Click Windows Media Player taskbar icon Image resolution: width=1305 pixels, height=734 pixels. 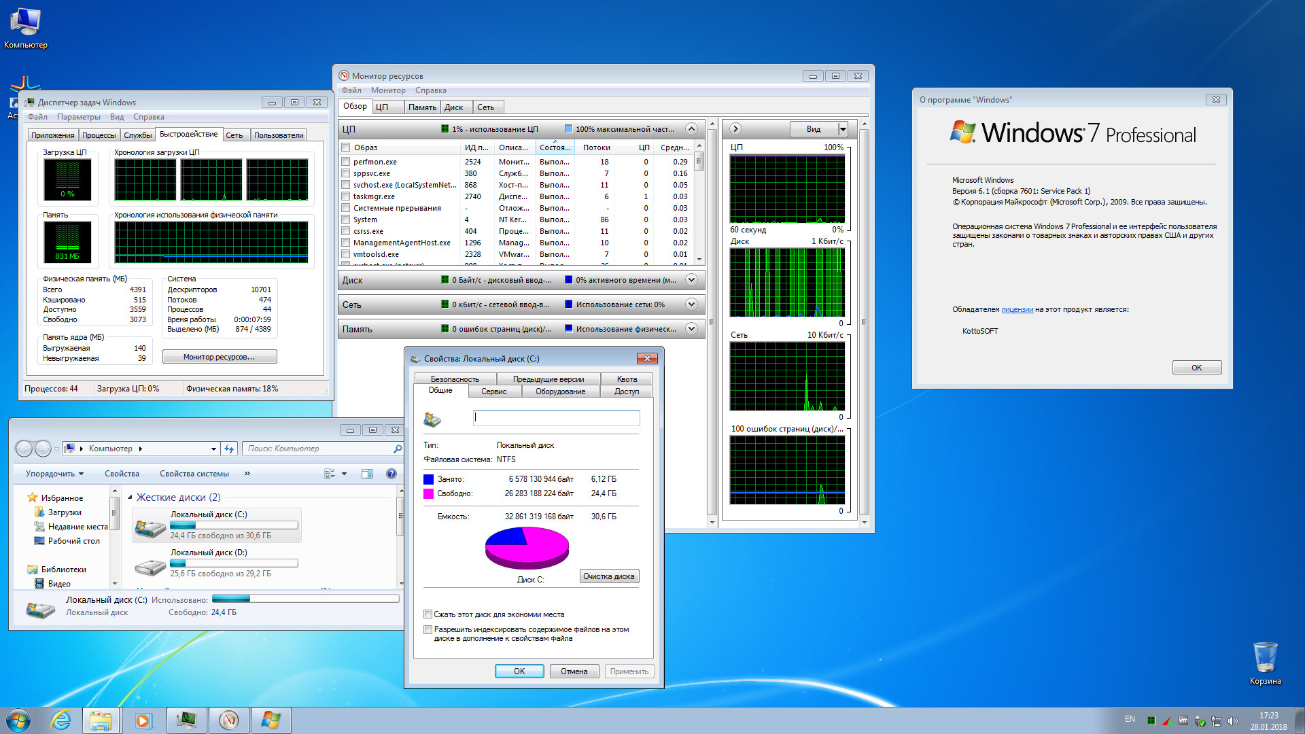coord(143,720)
